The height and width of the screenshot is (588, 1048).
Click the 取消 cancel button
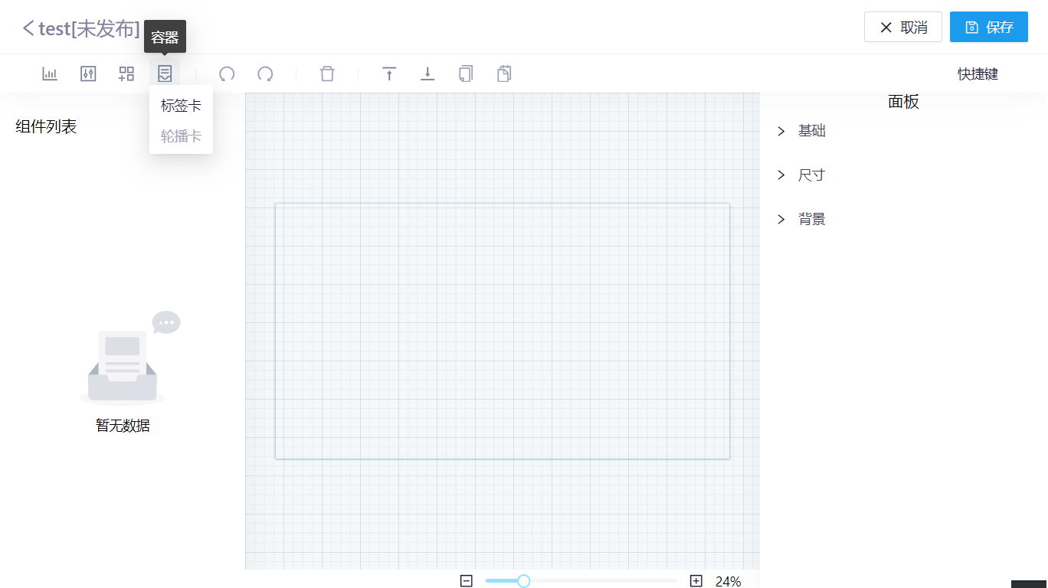[x=903, y=27]
